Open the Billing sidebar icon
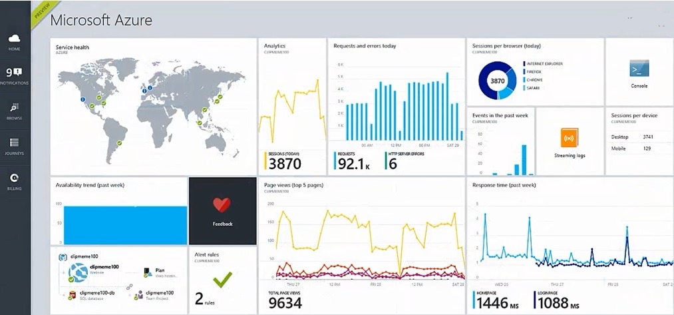This screenshot has height=315, width=674. [14, 178]
